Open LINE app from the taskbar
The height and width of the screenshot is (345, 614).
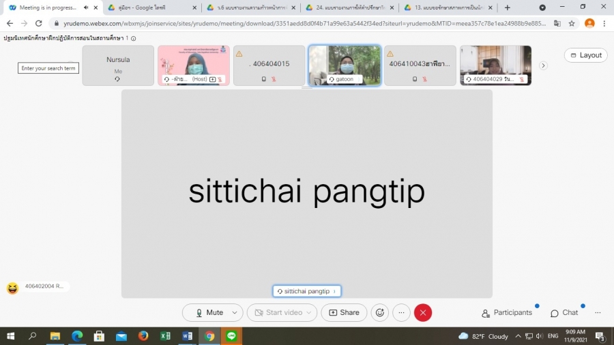231,336
